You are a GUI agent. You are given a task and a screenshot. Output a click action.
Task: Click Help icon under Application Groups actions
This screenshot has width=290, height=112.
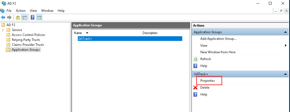195,66
